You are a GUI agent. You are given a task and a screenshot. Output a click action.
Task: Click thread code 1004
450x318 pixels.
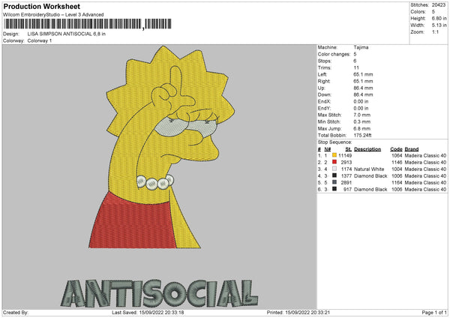coord(397,169)
